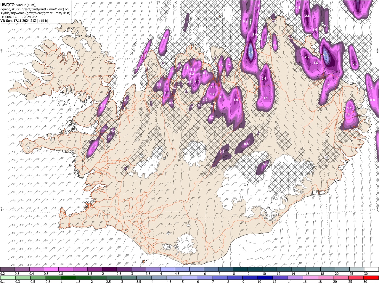Click the pale lavender 4 swatch in top legend row
The height and width of the screenshot is (284, 379).
click(x=167, y=270)
